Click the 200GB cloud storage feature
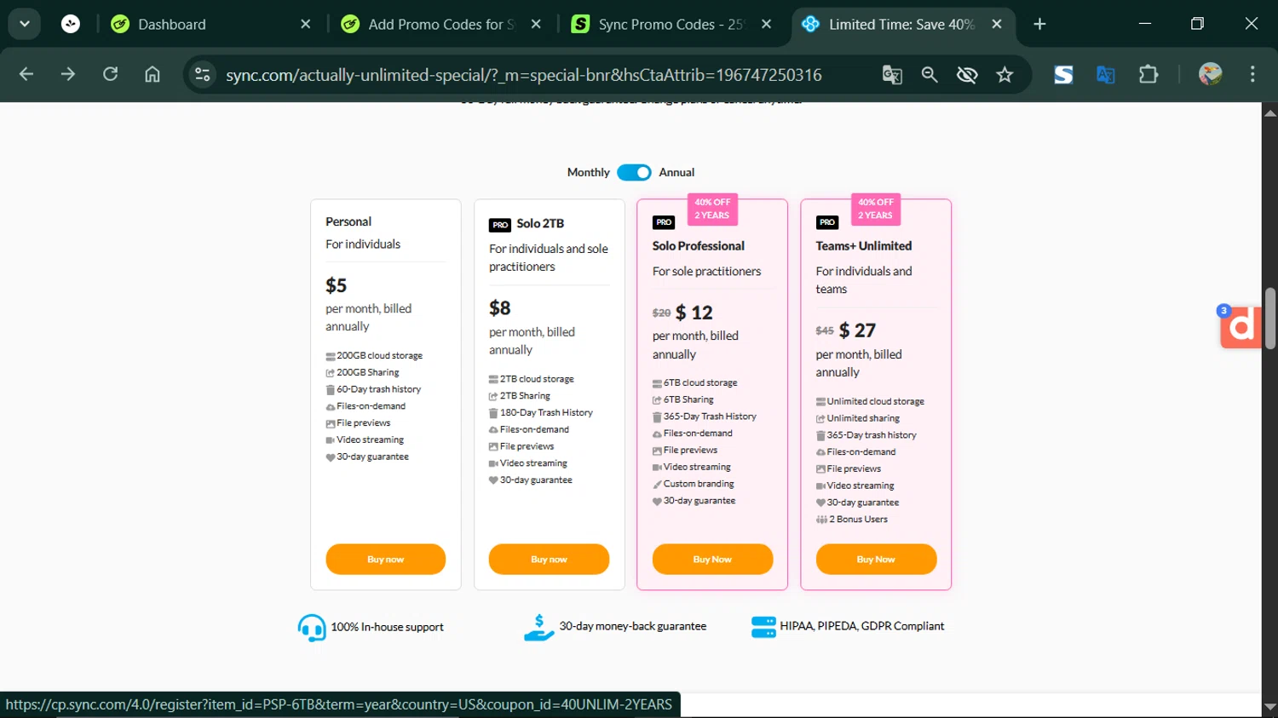Viewport: 1278px width, 718px height. 379,355
